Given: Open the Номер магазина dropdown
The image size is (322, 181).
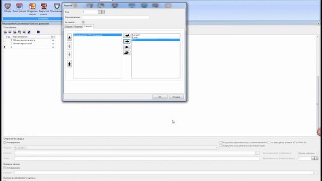Looking at the screenshot, I should click(316, 153).
